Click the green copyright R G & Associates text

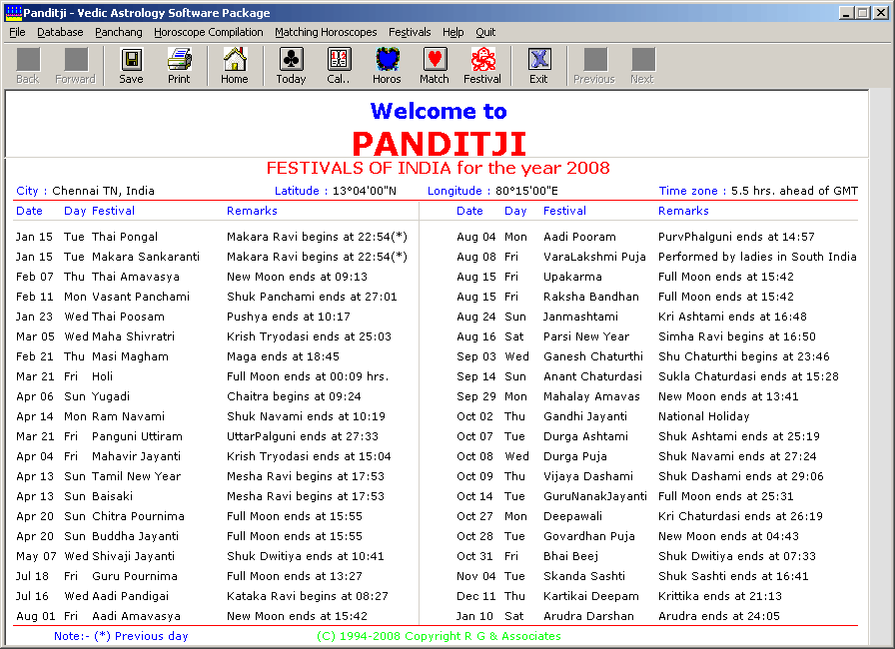click(x=439, y=636)
